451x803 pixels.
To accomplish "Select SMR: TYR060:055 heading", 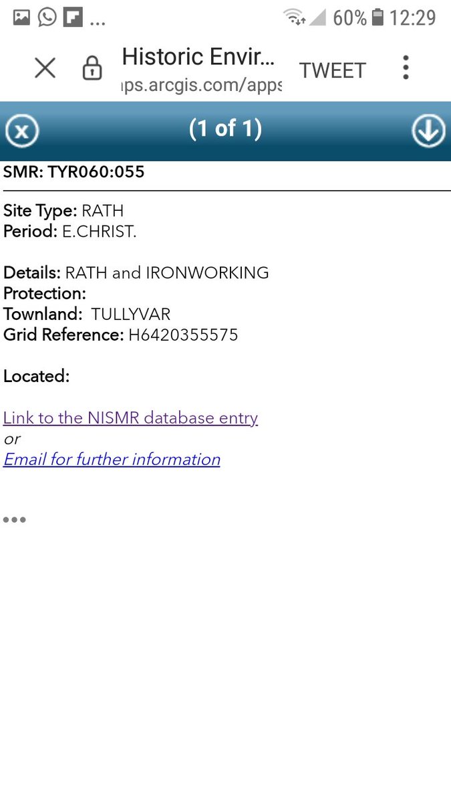I will [73, 172].
